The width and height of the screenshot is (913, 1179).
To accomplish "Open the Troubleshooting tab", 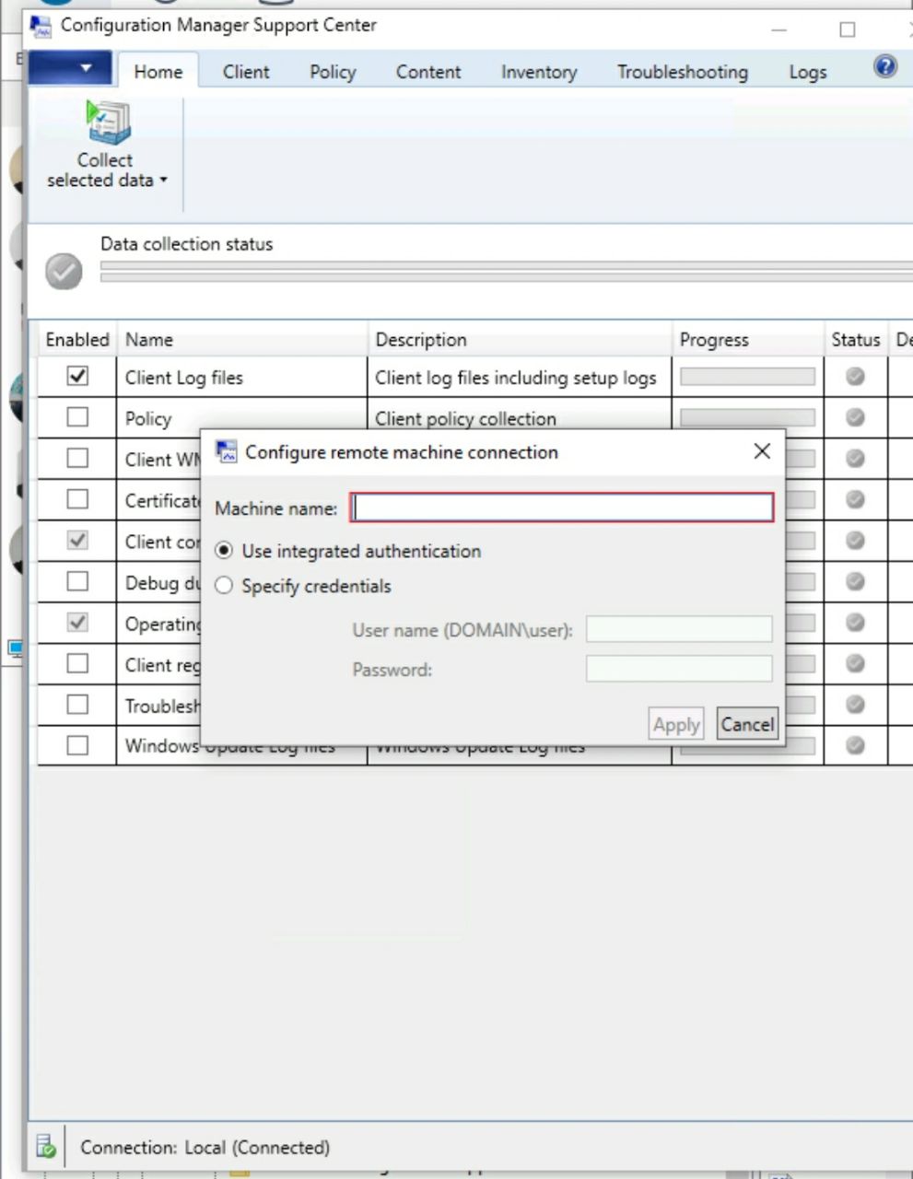I will tap(683, 72).
